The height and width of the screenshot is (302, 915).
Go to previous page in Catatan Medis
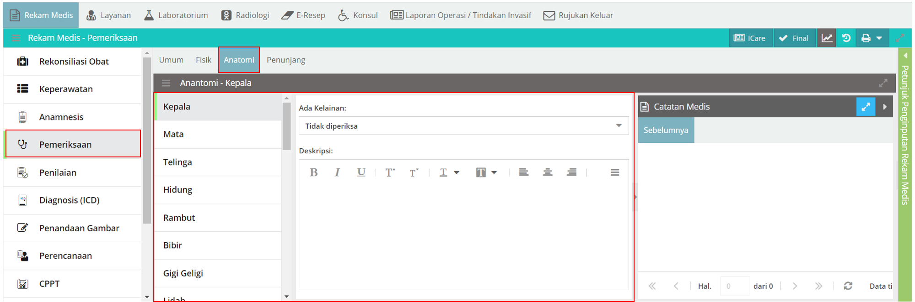[676, 286]
